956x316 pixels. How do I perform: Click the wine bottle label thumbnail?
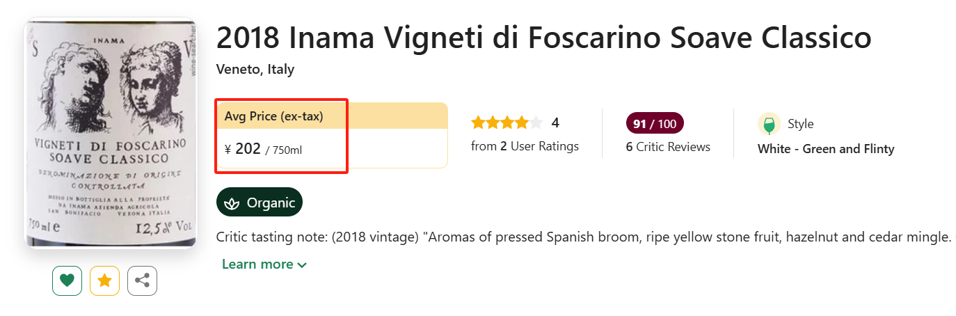[111, 132]
